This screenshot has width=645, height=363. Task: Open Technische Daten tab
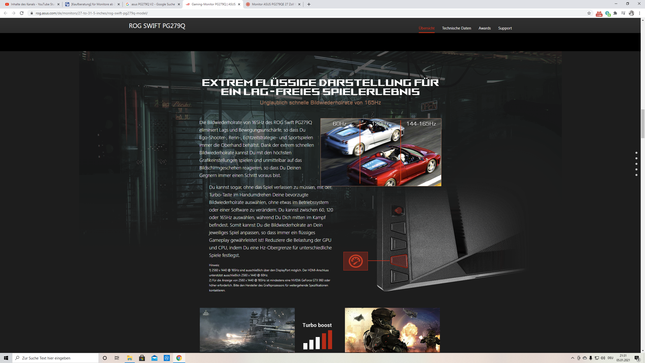tap(456, 28)
